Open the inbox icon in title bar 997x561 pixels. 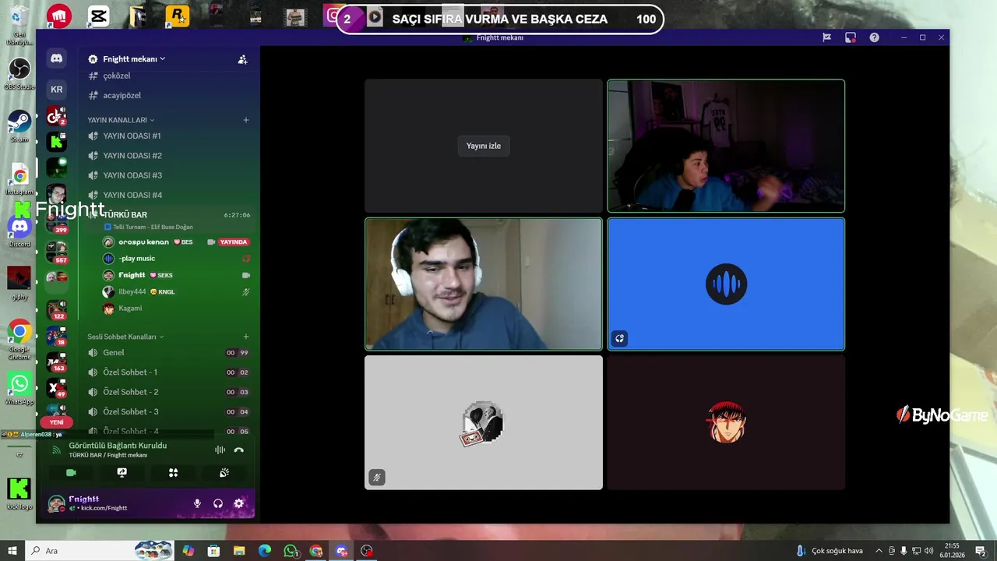[x=851, y=37]
